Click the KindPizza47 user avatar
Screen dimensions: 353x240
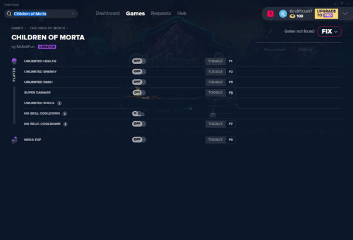(x=283, y=13)
